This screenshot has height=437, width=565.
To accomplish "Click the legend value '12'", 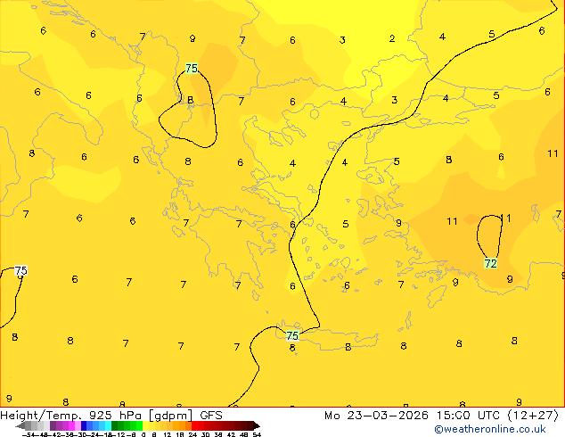I will pyautogui.click(x=168, y=435).
